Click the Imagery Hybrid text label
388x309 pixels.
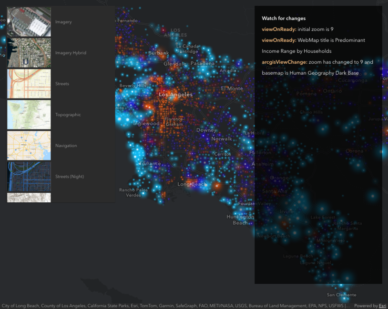[71, 53]
